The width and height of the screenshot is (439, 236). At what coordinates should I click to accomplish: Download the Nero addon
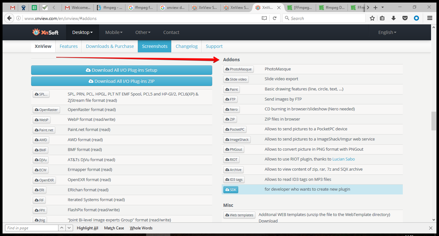(231, 109)
